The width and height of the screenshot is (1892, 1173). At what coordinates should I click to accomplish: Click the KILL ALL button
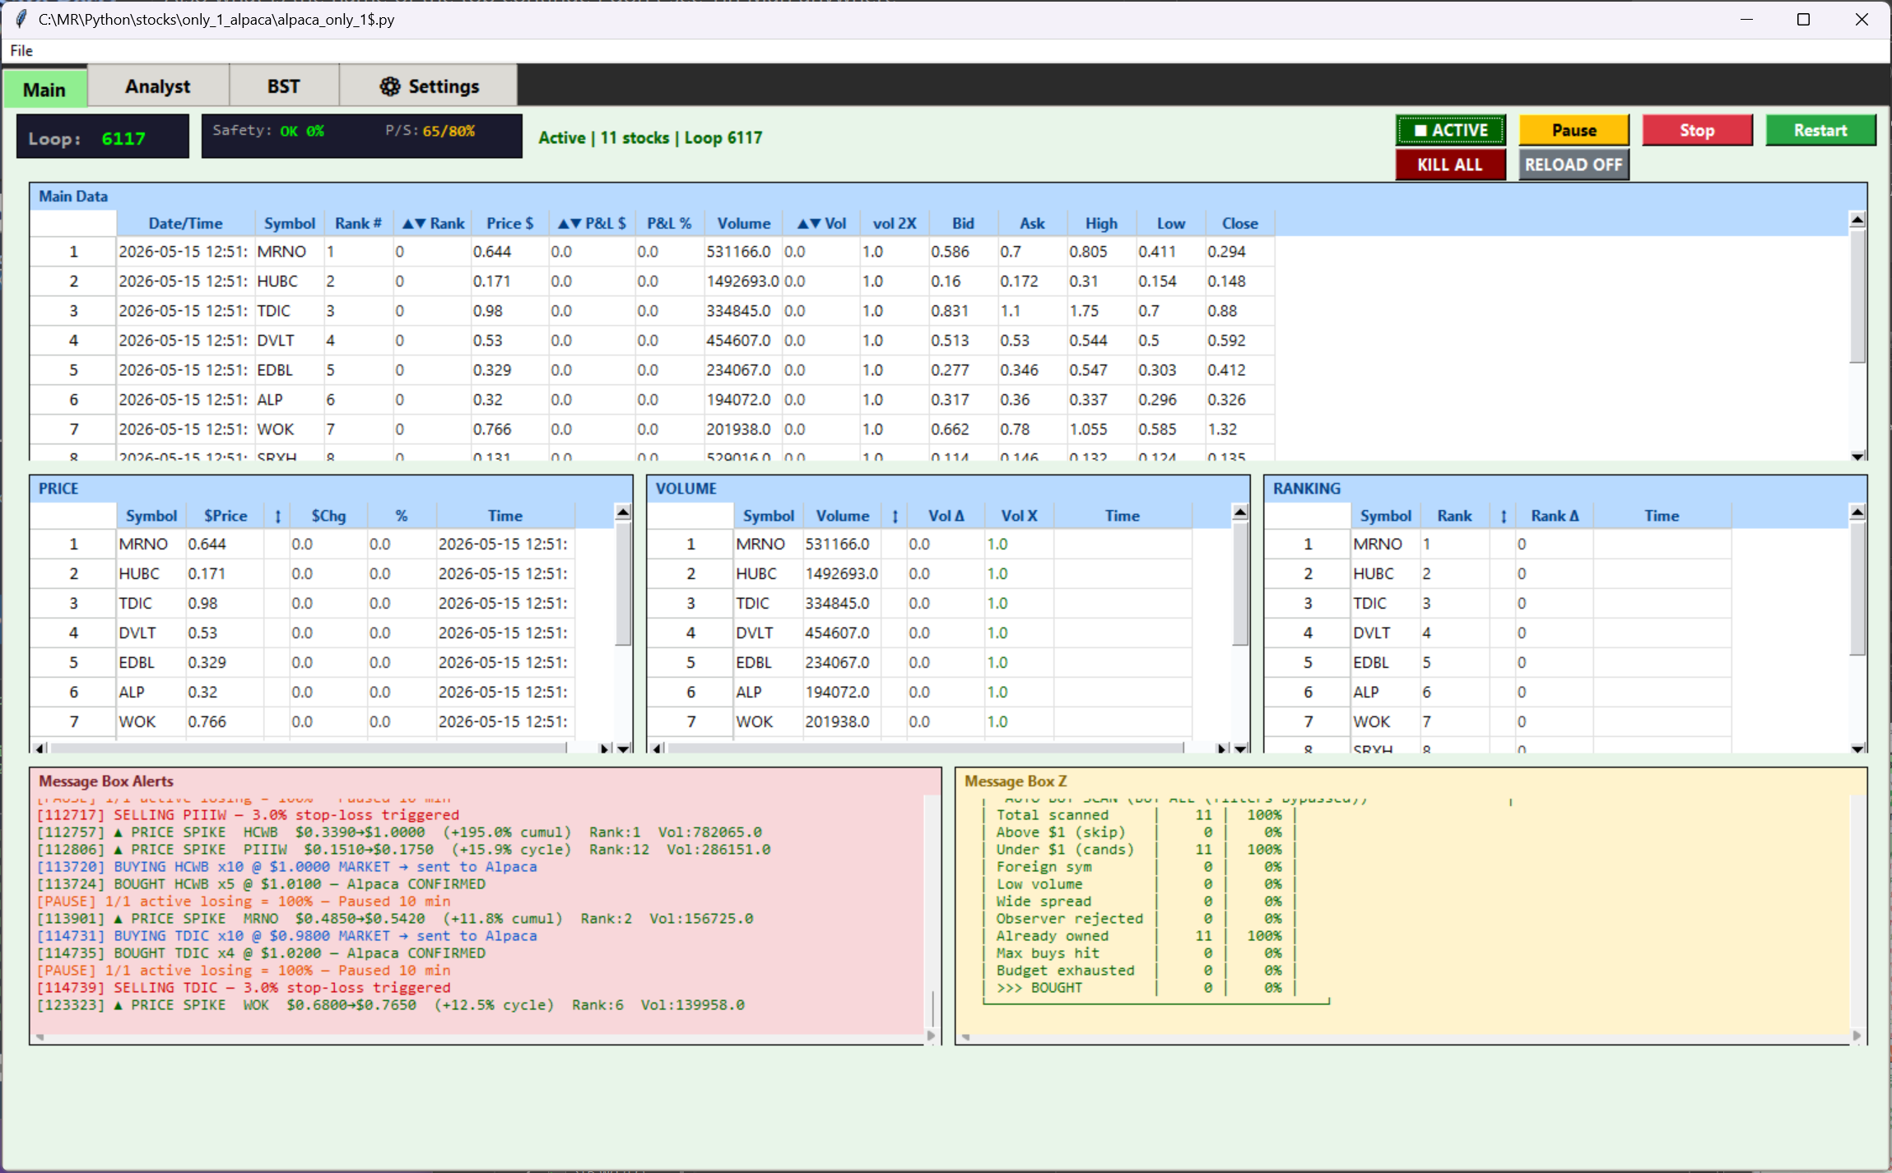(1450, 165)
